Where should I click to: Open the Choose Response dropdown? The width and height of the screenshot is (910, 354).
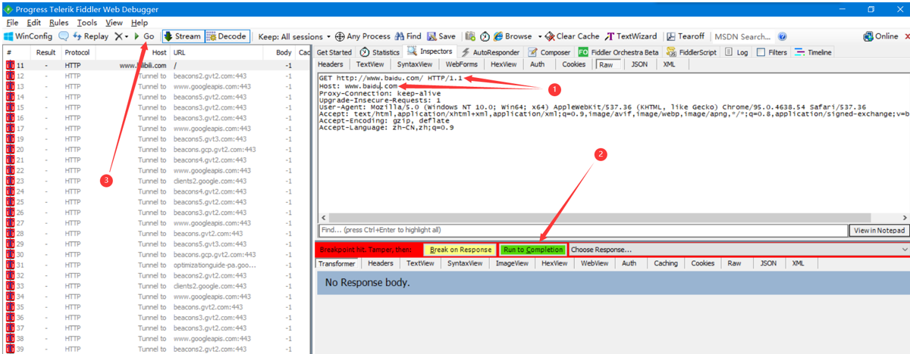(x=739, y=250)
